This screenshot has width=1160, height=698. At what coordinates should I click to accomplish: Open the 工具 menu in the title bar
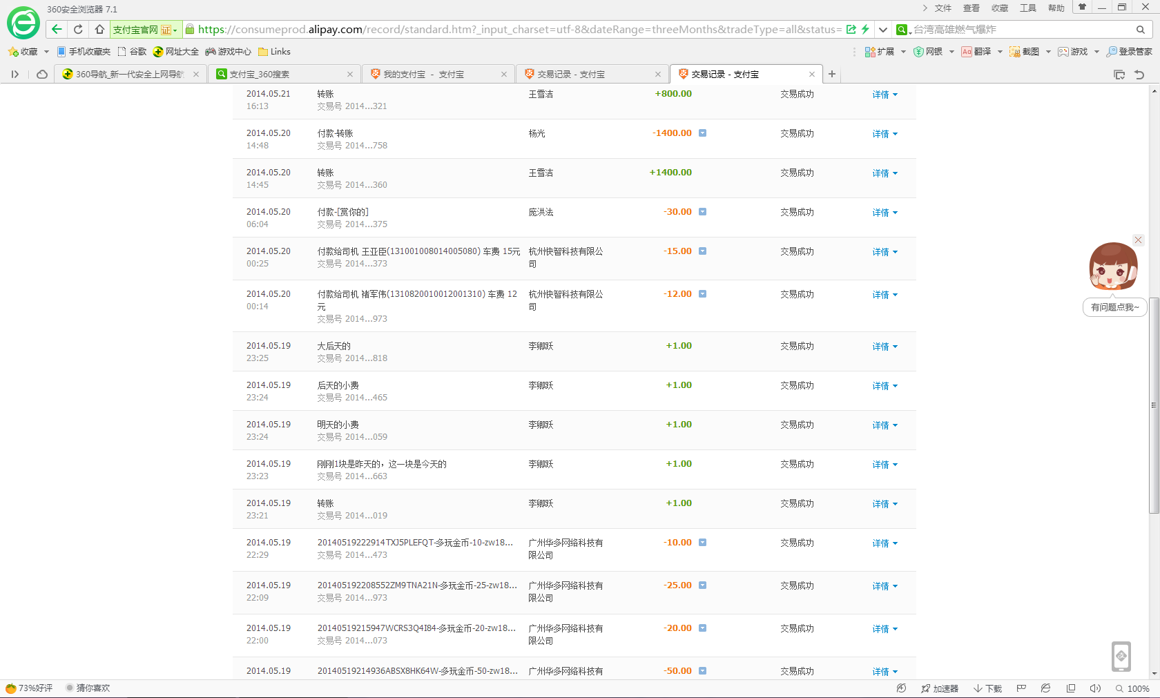pyautogui.click(x=1028, y=8)
